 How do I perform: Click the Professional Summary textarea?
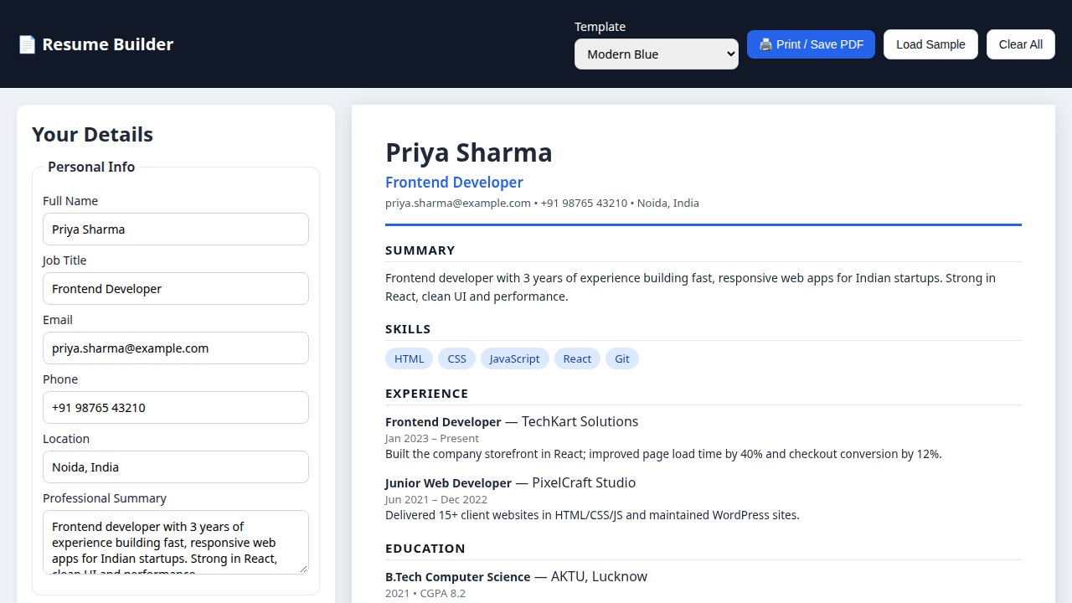tap(176, 542)
